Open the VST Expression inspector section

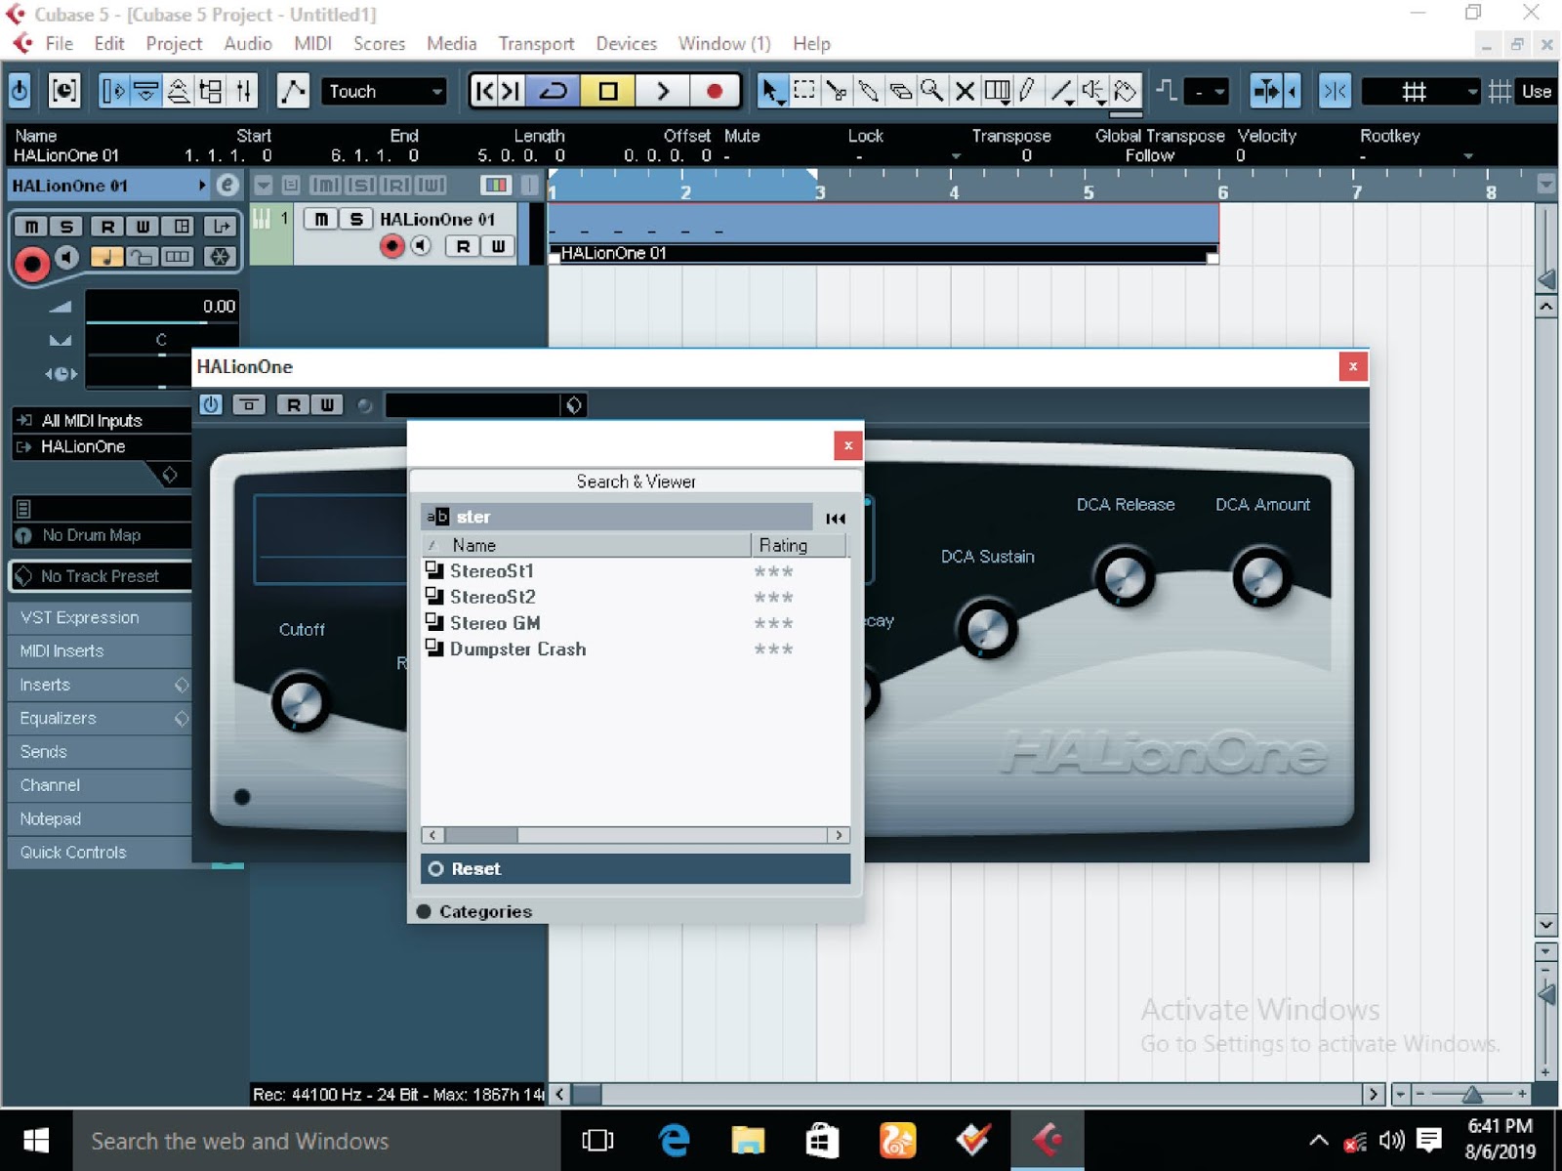(100, 617)
